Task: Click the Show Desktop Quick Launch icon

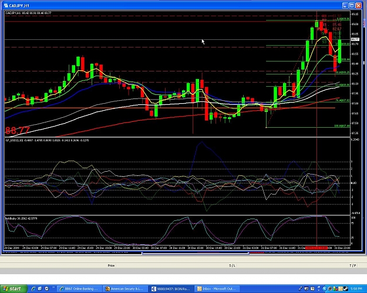Action: 40,289
